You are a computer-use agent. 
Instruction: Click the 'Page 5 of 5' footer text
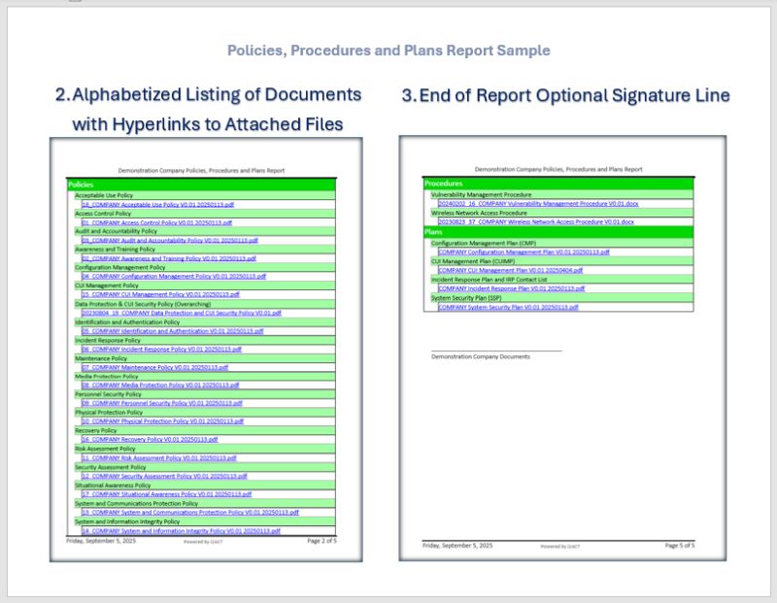(x=680, y=545)
